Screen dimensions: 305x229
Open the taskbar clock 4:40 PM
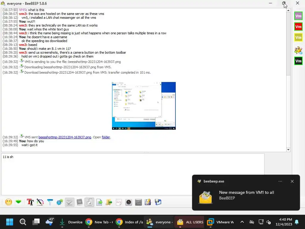point(284,222)
